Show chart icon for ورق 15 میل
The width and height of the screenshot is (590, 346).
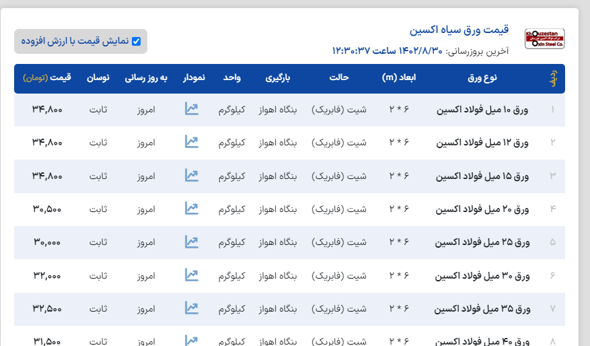point(192,176)
